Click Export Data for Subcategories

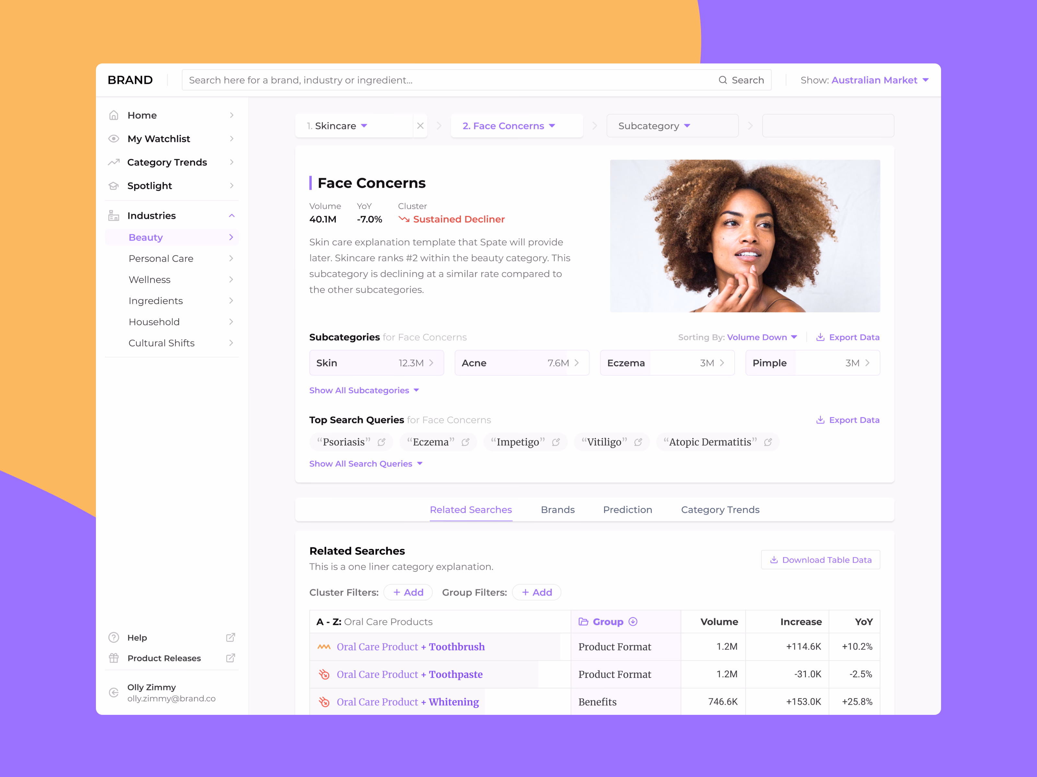(848, 337)
